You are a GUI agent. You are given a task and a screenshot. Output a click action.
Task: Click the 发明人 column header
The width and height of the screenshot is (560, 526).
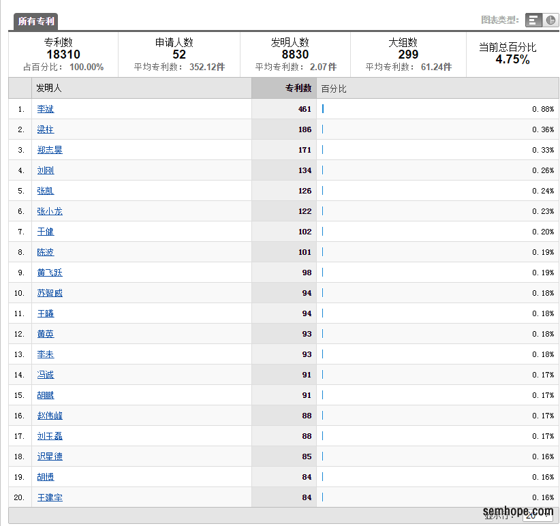pyautogui.click(x=49, y=89)
